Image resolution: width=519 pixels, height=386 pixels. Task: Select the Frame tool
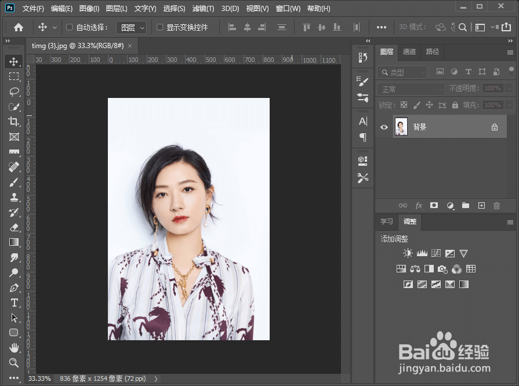point(13,137)
